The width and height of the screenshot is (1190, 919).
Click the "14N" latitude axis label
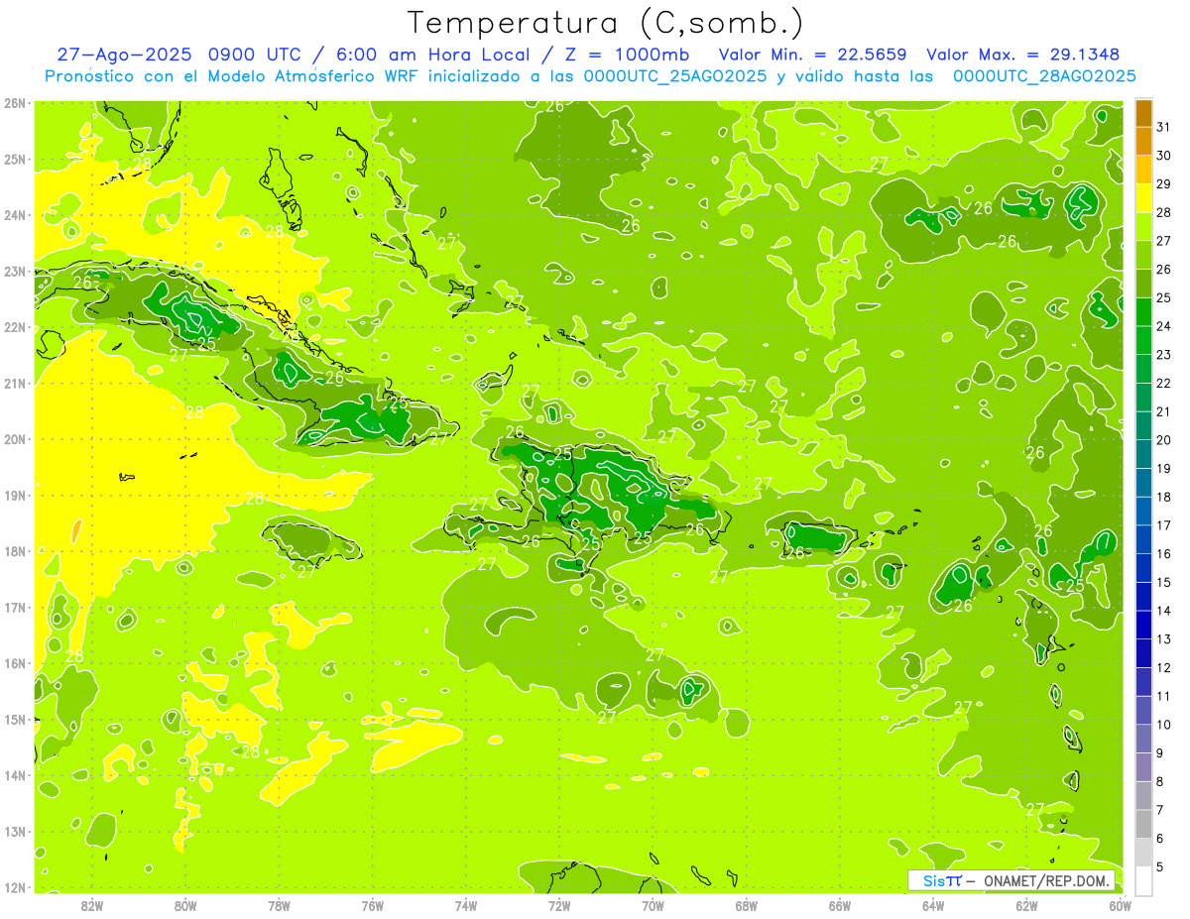(15, 775)
